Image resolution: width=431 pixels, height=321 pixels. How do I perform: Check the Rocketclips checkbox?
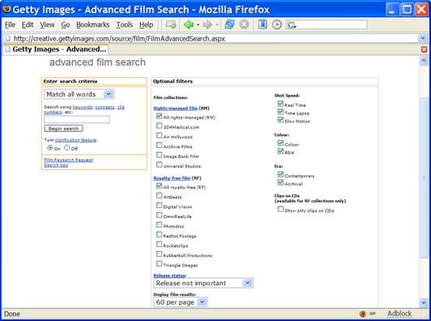point(159,245)
